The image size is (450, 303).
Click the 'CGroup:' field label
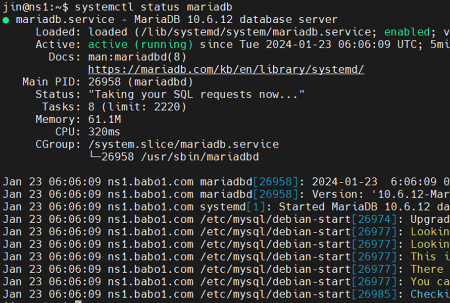(58, 144)
